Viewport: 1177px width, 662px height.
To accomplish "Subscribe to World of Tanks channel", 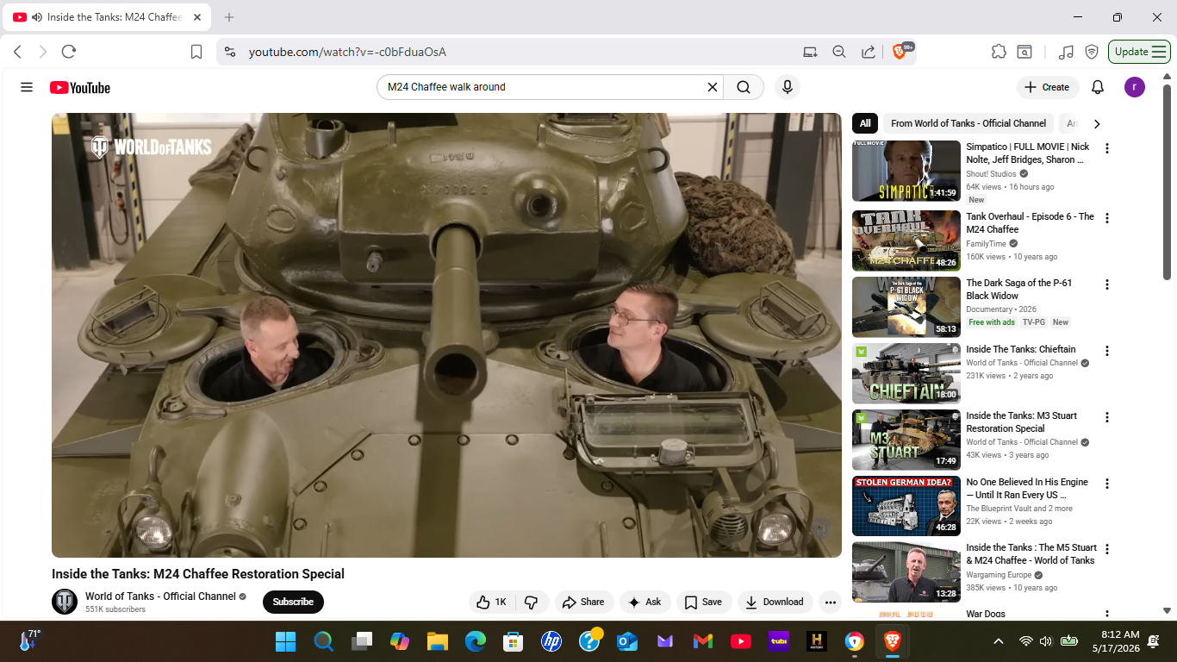I will point(293,603).
